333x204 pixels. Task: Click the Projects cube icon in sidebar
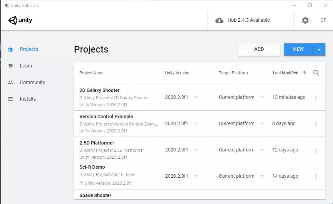click(x=10, y=50)
